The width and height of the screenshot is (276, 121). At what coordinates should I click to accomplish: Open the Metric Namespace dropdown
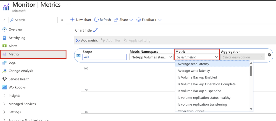151,57
